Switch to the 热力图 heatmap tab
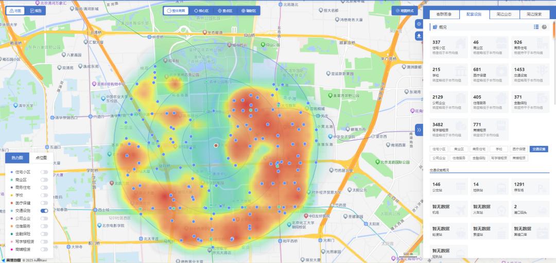This screenshot has width=556, height=263. [x=17, y=158]
